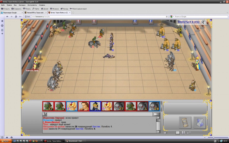Click the chat log scroll down arrow
Screen dimensions: 229x143
coord(158,132)
